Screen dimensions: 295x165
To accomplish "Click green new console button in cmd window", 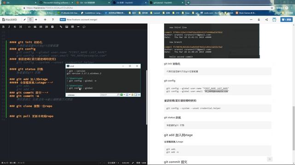I will pyautogui.click(x=122, y=95).
